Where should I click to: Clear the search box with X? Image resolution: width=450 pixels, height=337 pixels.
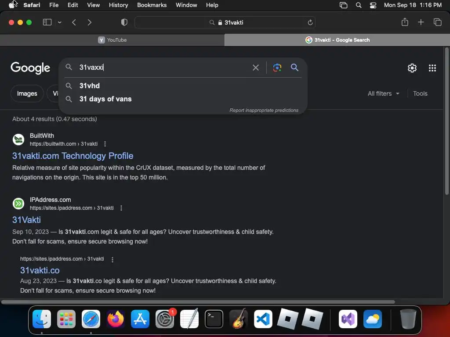coord(255,68)
